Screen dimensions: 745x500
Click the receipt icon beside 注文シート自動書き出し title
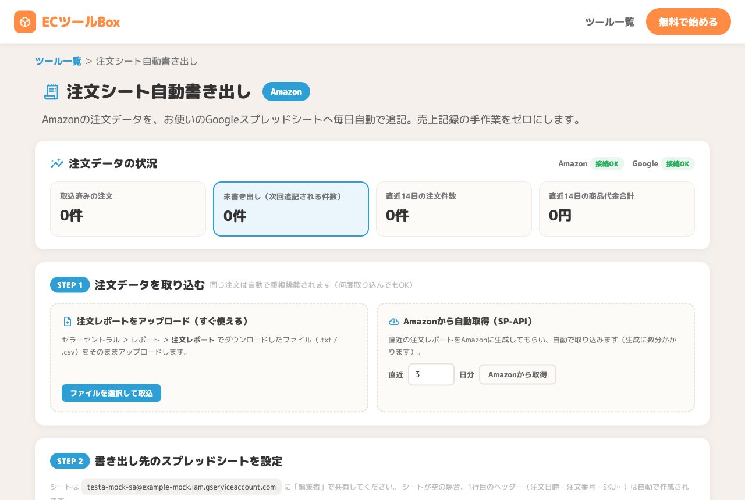pyautogui.click(x=51, y=92)
